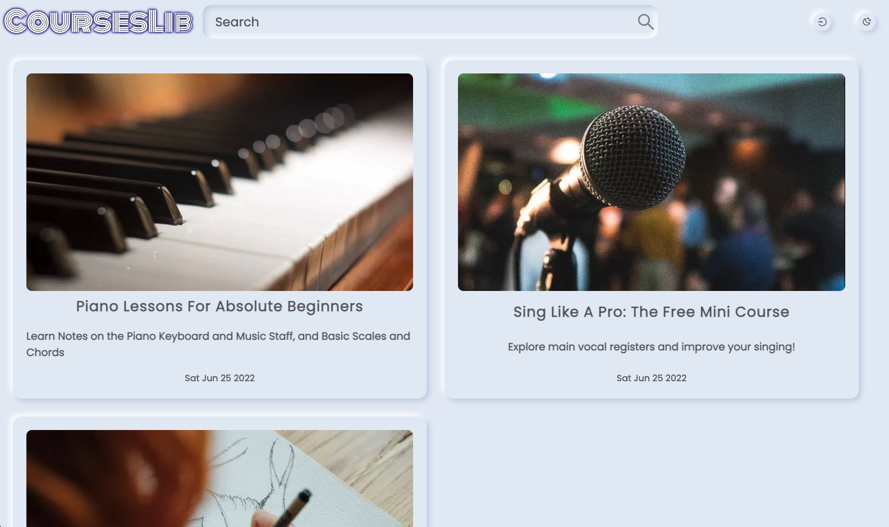Click the date under the singing course
Image resolution: width=889 pixels, height=527 pixels.
tap(651, 378)
